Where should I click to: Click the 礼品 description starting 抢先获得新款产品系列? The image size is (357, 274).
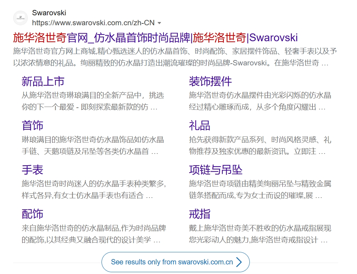pyautogui.click(x=260, y=145)
